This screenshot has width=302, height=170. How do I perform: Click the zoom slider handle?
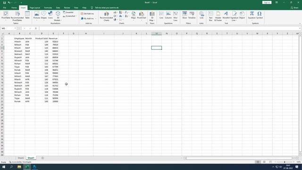(285, 162)
